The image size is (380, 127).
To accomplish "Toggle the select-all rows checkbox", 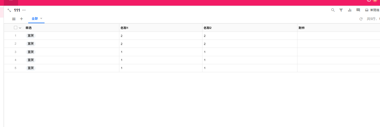I will 16,28.
